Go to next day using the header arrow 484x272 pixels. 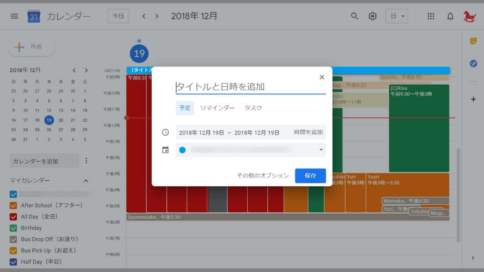[157, 16]
